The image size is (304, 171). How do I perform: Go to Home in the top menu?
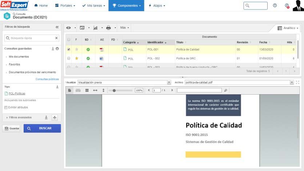click(x=41, y=5)
